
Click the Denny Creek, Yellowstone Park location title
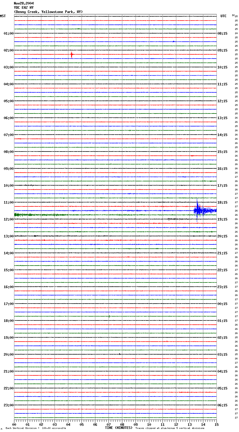pos(48,12)
